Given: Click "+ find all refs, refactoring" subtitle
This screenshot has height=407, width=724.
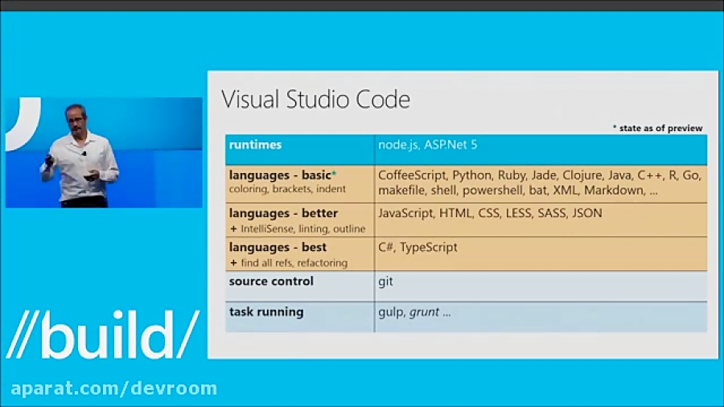Looking at the screenshot, I should pyautogui.click(x=289, y=263).
